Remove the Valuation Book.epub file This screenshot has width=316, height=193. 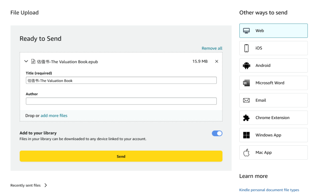[217, 61]
